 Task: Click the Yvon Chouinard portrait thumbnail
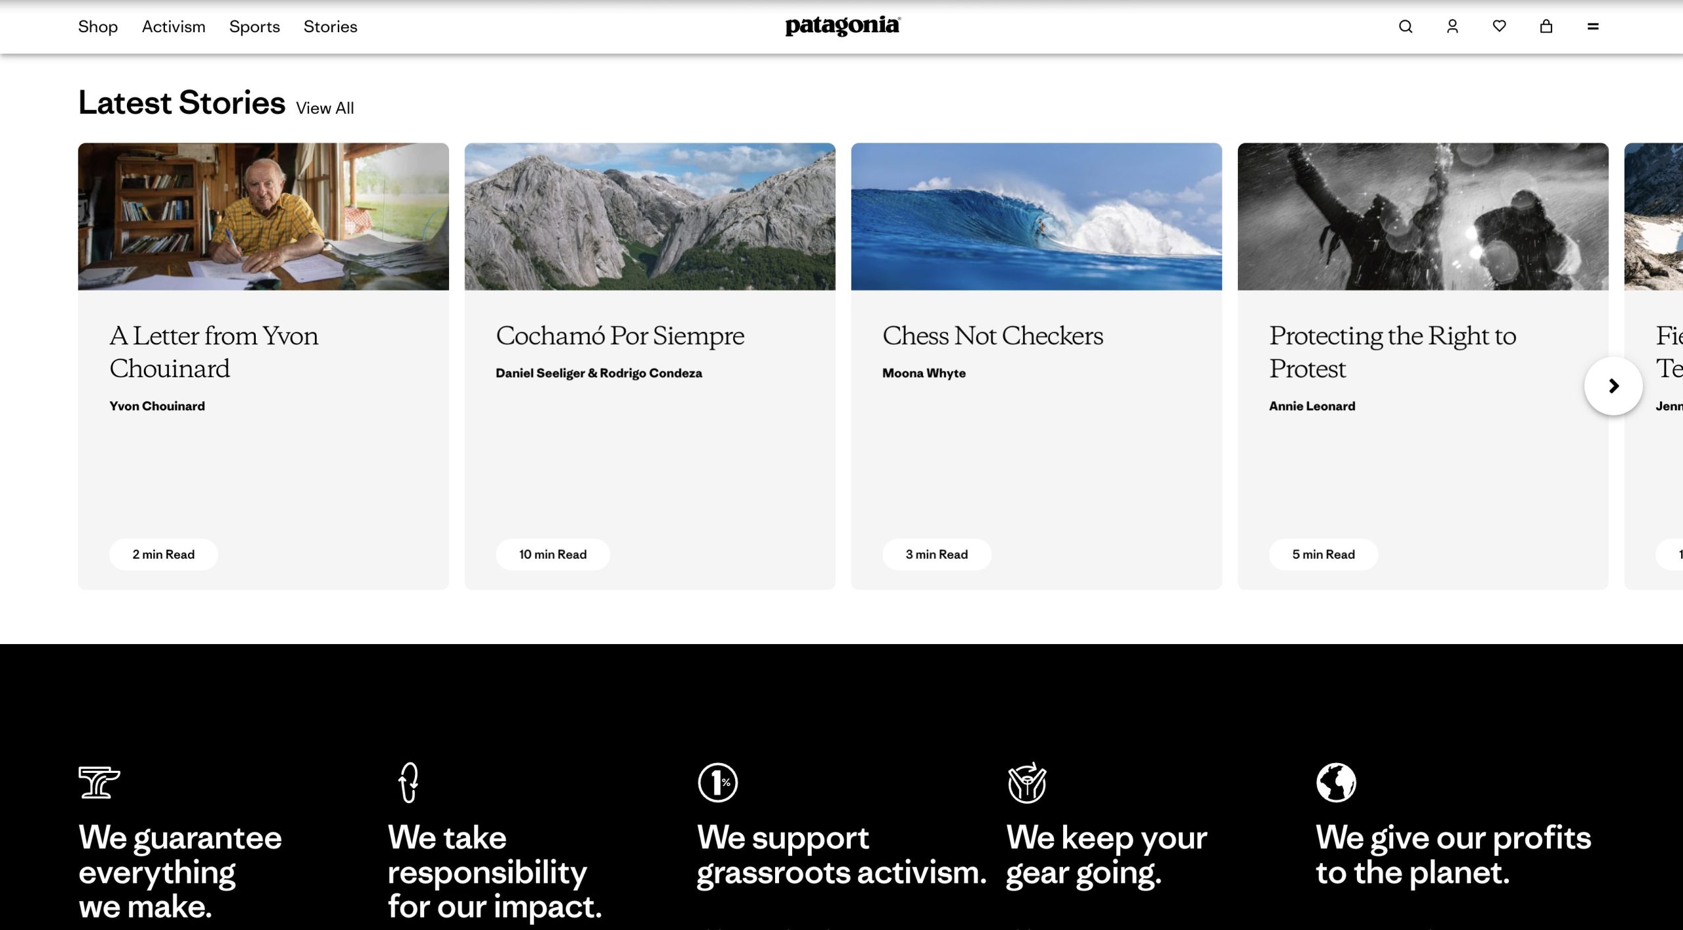click(263, 216)
